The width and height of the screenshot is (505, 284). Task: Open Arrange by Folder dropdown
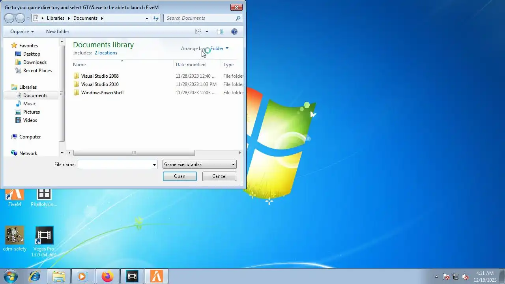pyautogui.click(x=219, y=49)
